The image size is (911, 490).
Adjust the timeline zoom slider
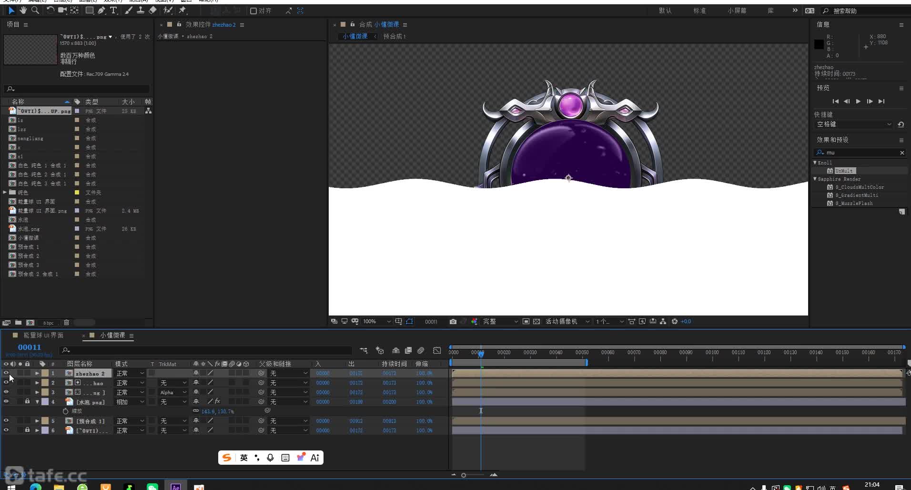coord(464,475)
